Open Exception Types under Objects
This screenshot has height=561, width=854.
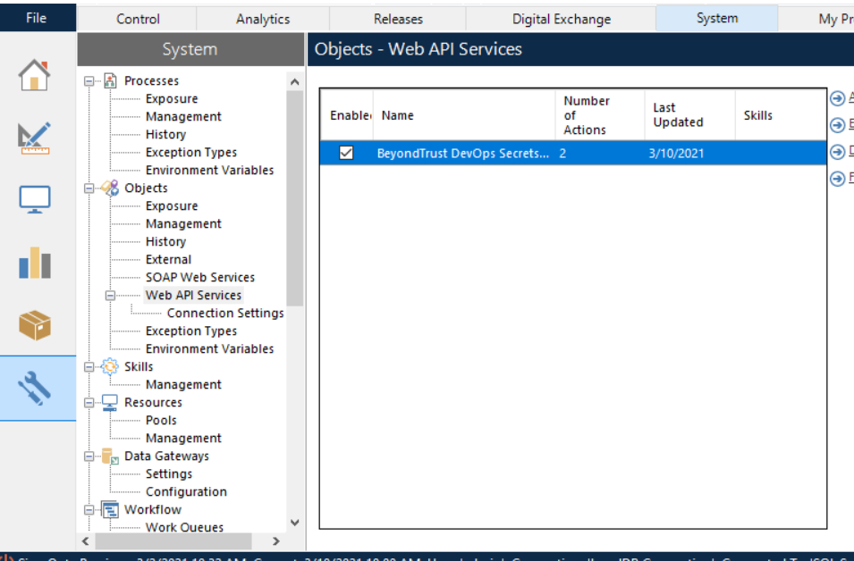191,331
